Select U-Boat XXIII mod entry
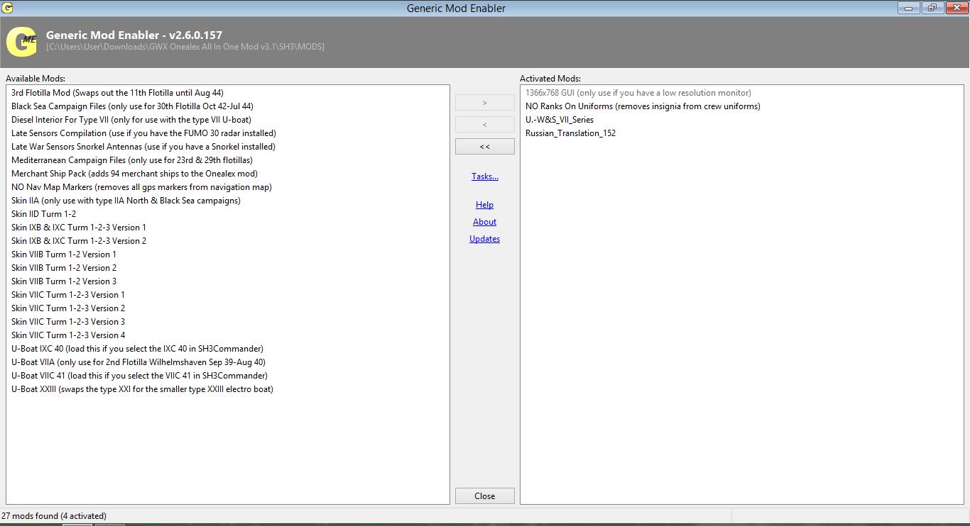Viewport: 970px width, 526px height. (142, 389)
